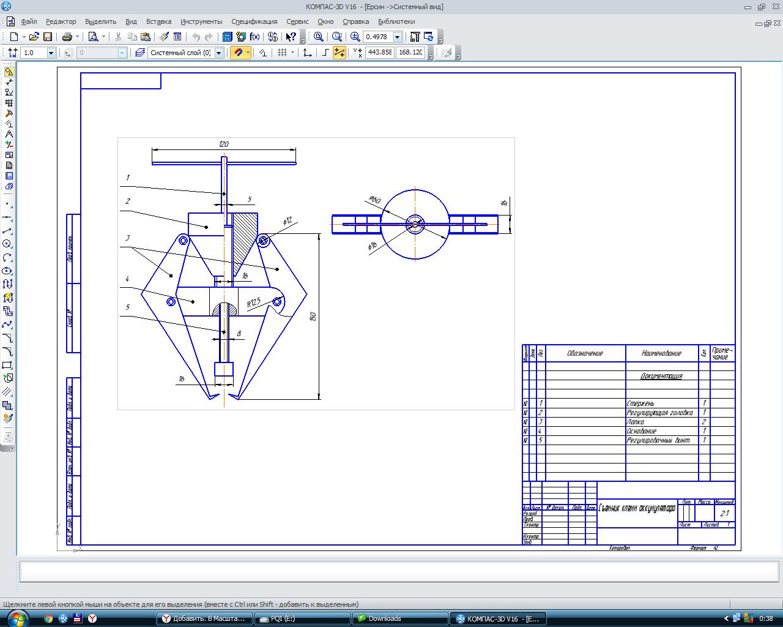
Task: Click the X coordinate field 443.858
Action: click(x=379, y=53)
